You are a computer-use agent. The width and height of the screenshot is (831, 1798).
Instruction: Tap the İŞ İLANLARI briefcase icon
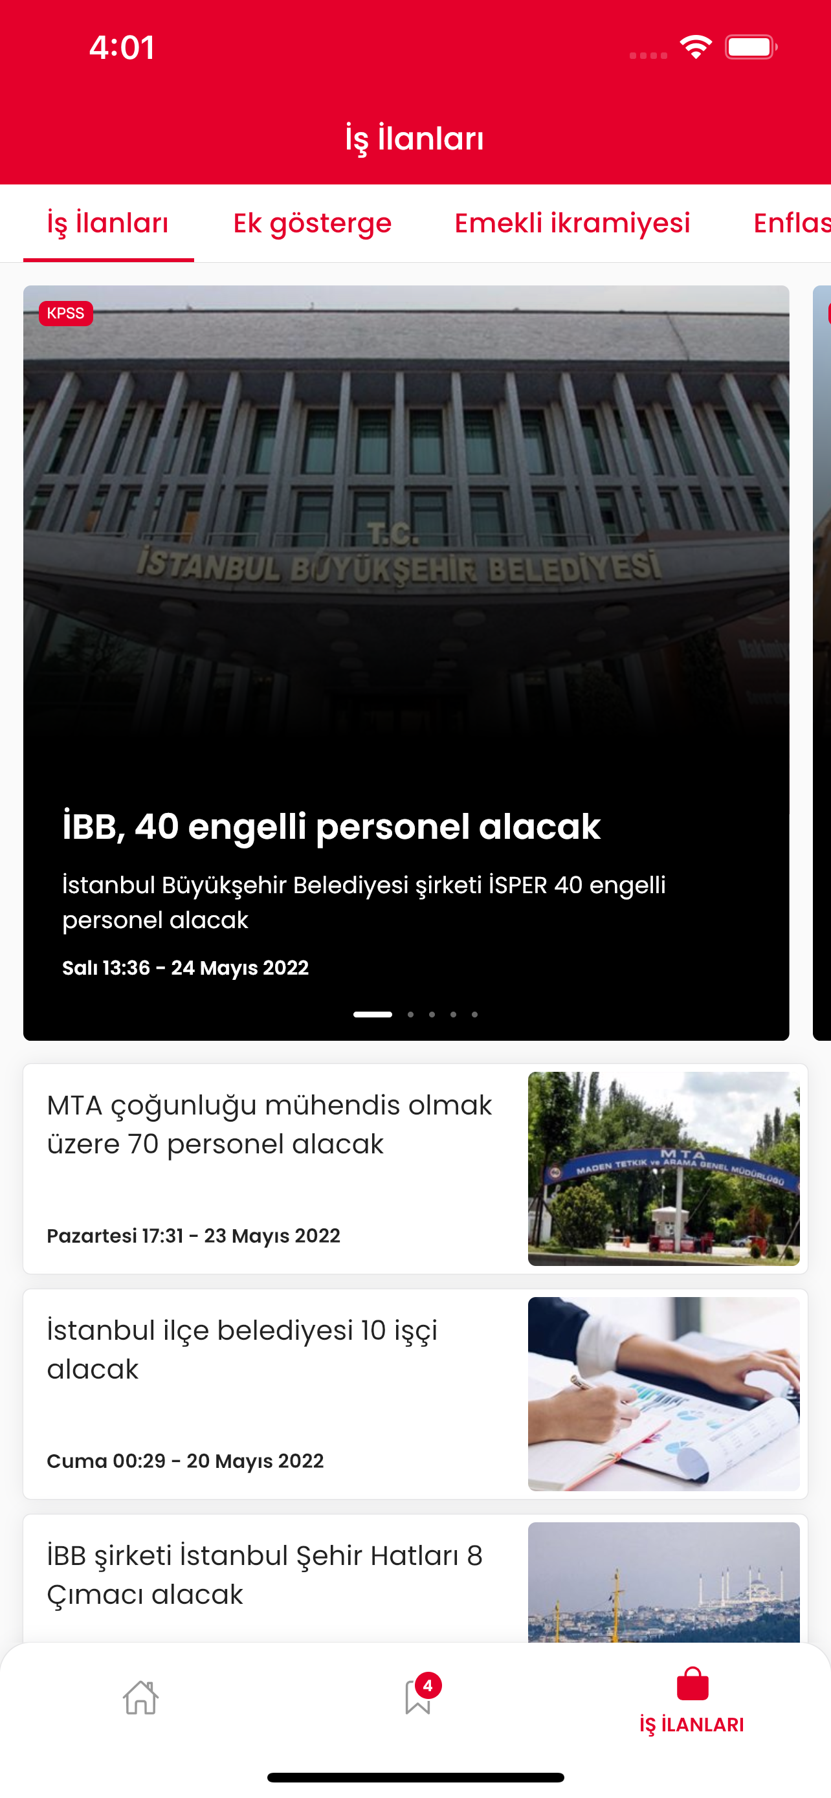pyautogui.click(x=692, y=1683)
